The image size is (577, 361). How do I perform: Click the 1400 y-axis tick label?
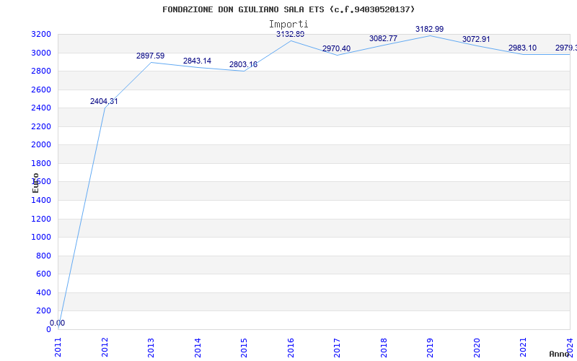point(41,201)
